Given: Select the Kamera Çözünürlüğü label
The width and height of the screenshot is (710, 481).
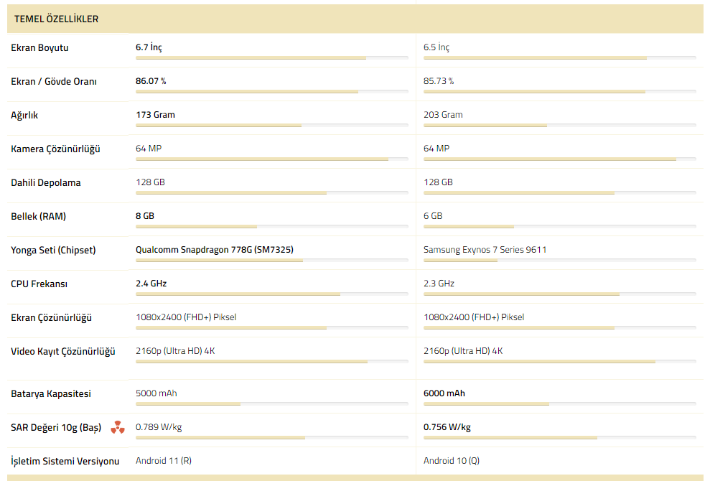Looking at the screenshot, I should tap(55, 149).
